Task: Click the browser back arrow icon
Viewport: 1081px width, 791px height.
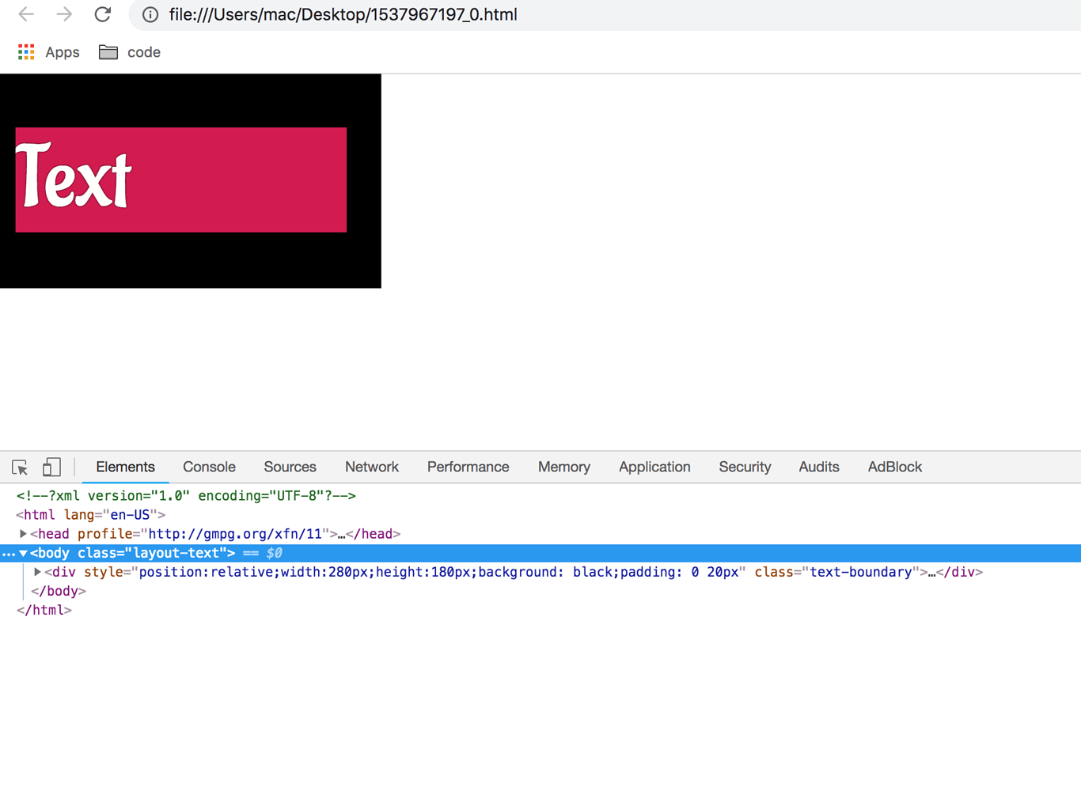Action: pos(25,14)
